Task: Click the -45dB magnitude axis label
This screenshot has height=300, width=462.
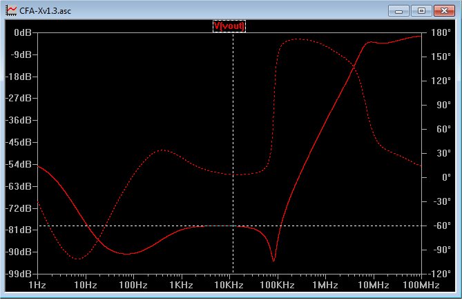Action: pyautogui.click(x=18, y=142)
